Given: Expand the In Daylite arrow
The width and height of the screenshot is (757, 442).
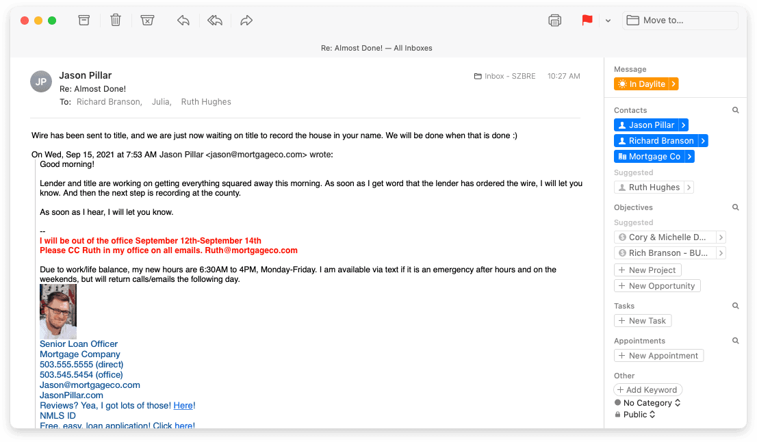Looking at the screenshot, I should click(x=673, y=84).
